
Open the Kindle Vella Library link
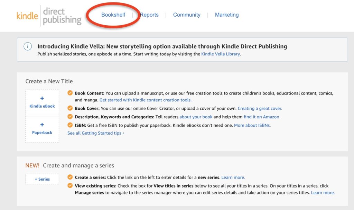pos(221,54)
